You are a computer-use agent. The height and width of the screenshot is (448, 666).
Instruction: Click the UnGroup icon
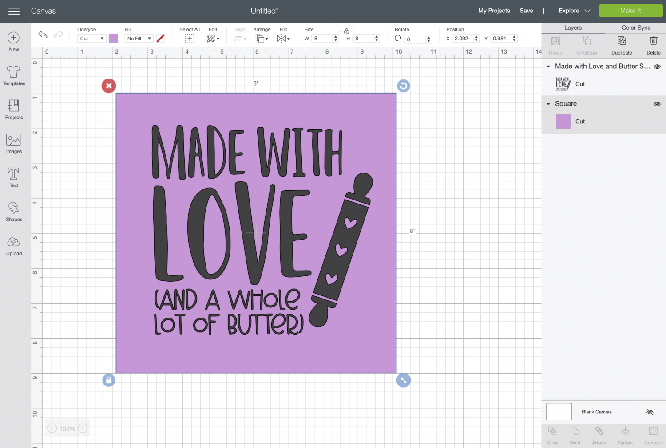coord(587,41)
